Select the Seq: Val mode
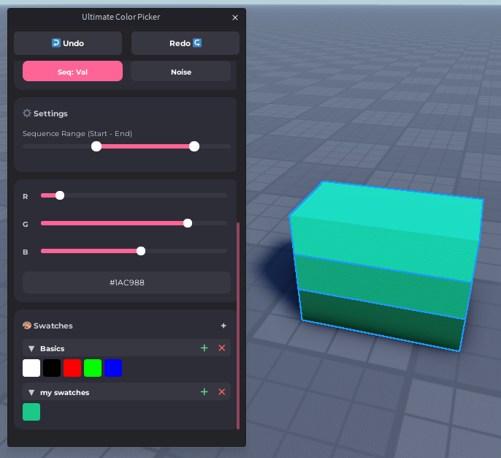The image size is (501, 458). pyautogui.click(x=72, y=72)
